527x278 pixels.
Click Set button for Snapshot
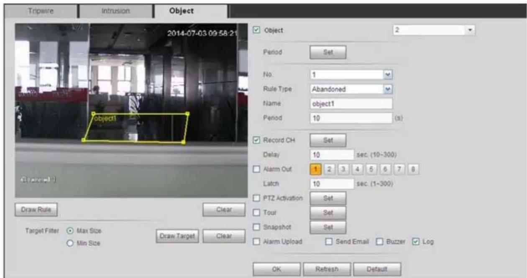328,228
